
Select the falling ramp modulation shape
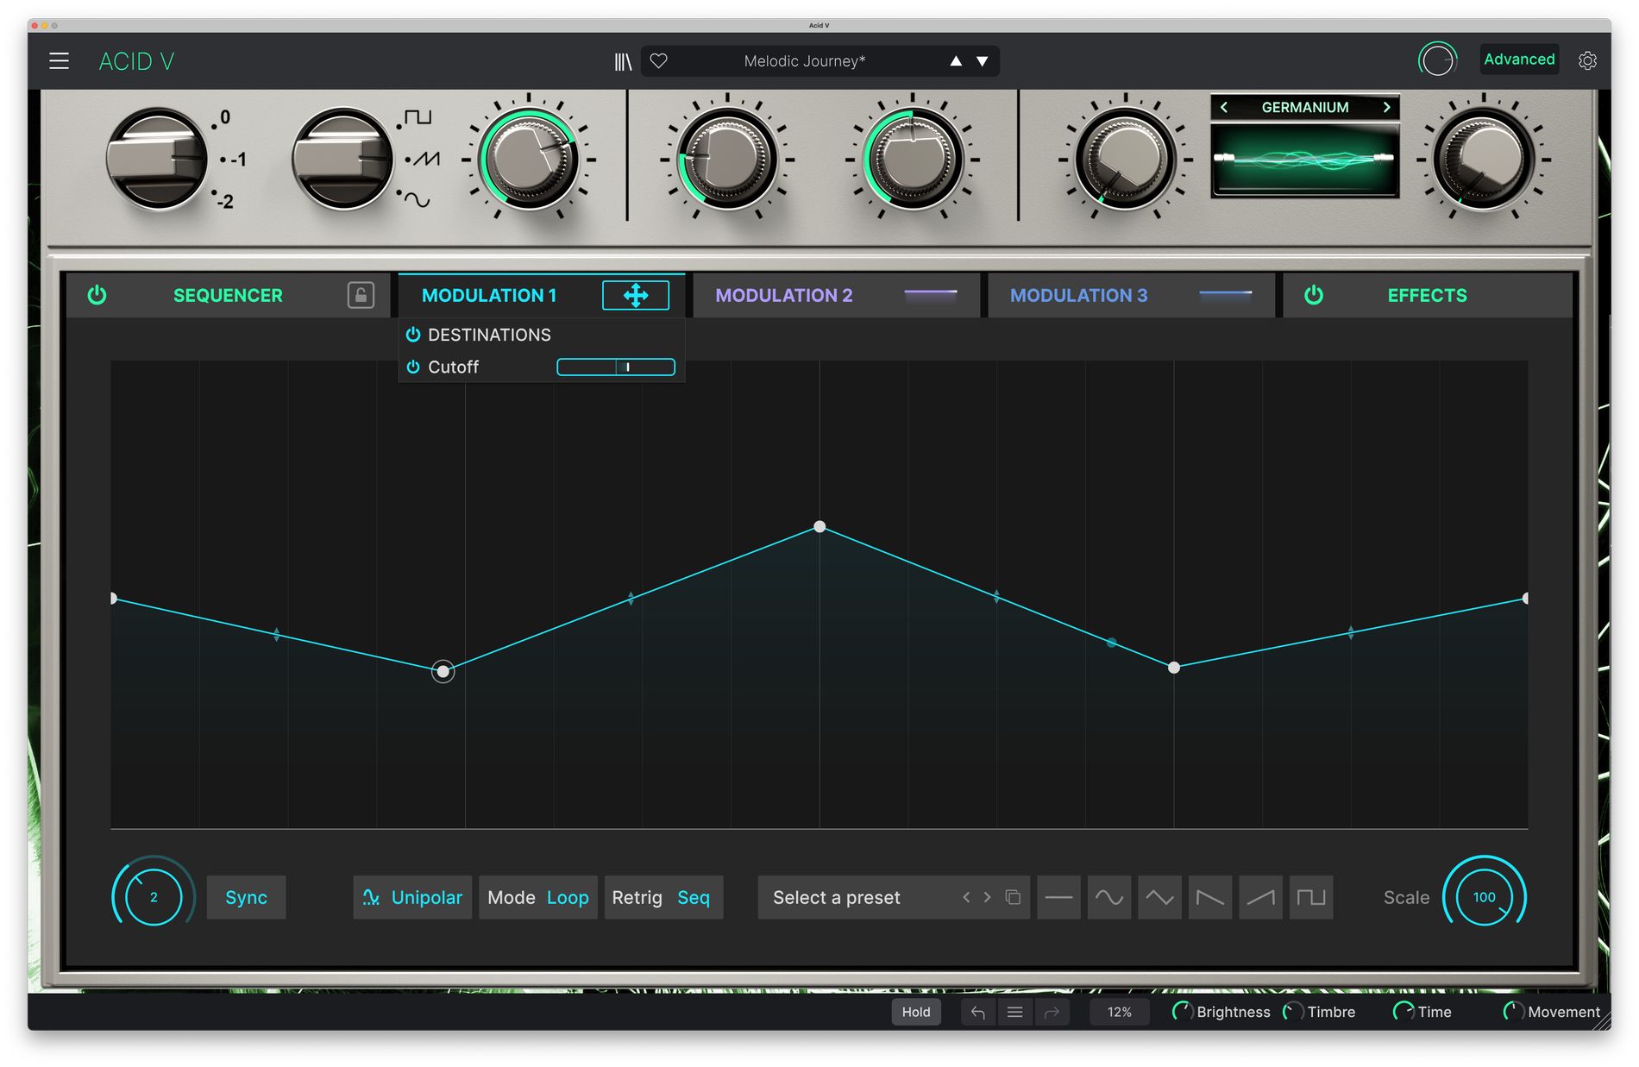point(1210,897)
